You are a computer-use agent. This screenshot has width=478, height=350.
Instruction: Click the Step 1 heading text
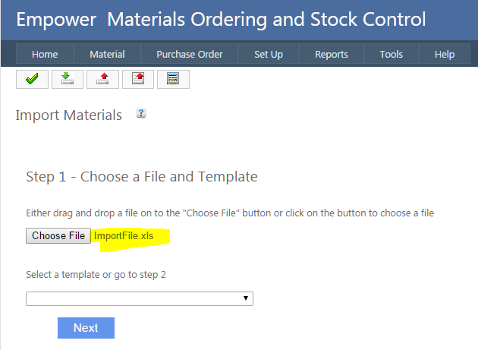[x=142, y=177]
